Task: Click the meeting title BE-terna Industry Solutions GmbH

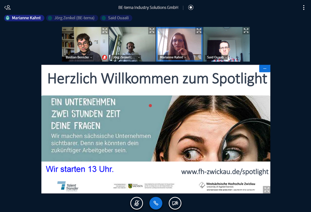Action: pyautogui.click(x=148, y=7)
